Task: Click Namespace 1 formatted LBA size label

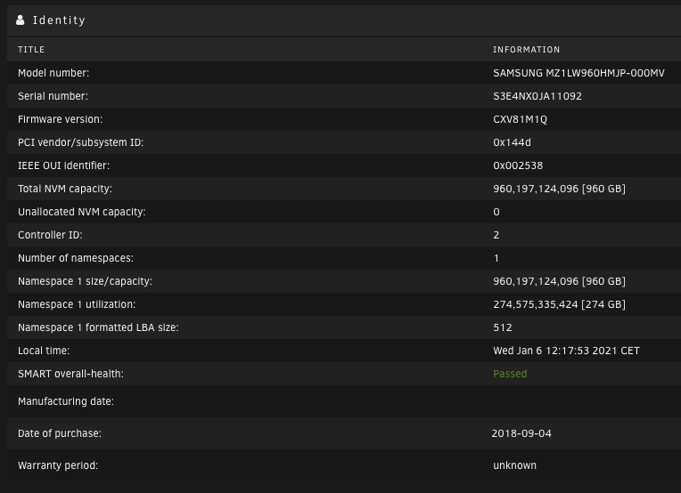Action: click(x=98, y=327)
